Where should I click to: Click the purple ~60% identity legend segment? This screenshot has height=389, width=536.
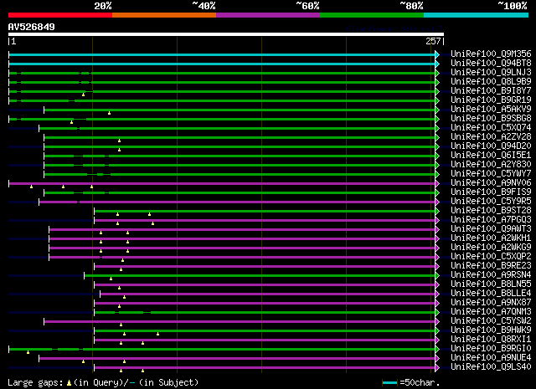tap(268, 15)
